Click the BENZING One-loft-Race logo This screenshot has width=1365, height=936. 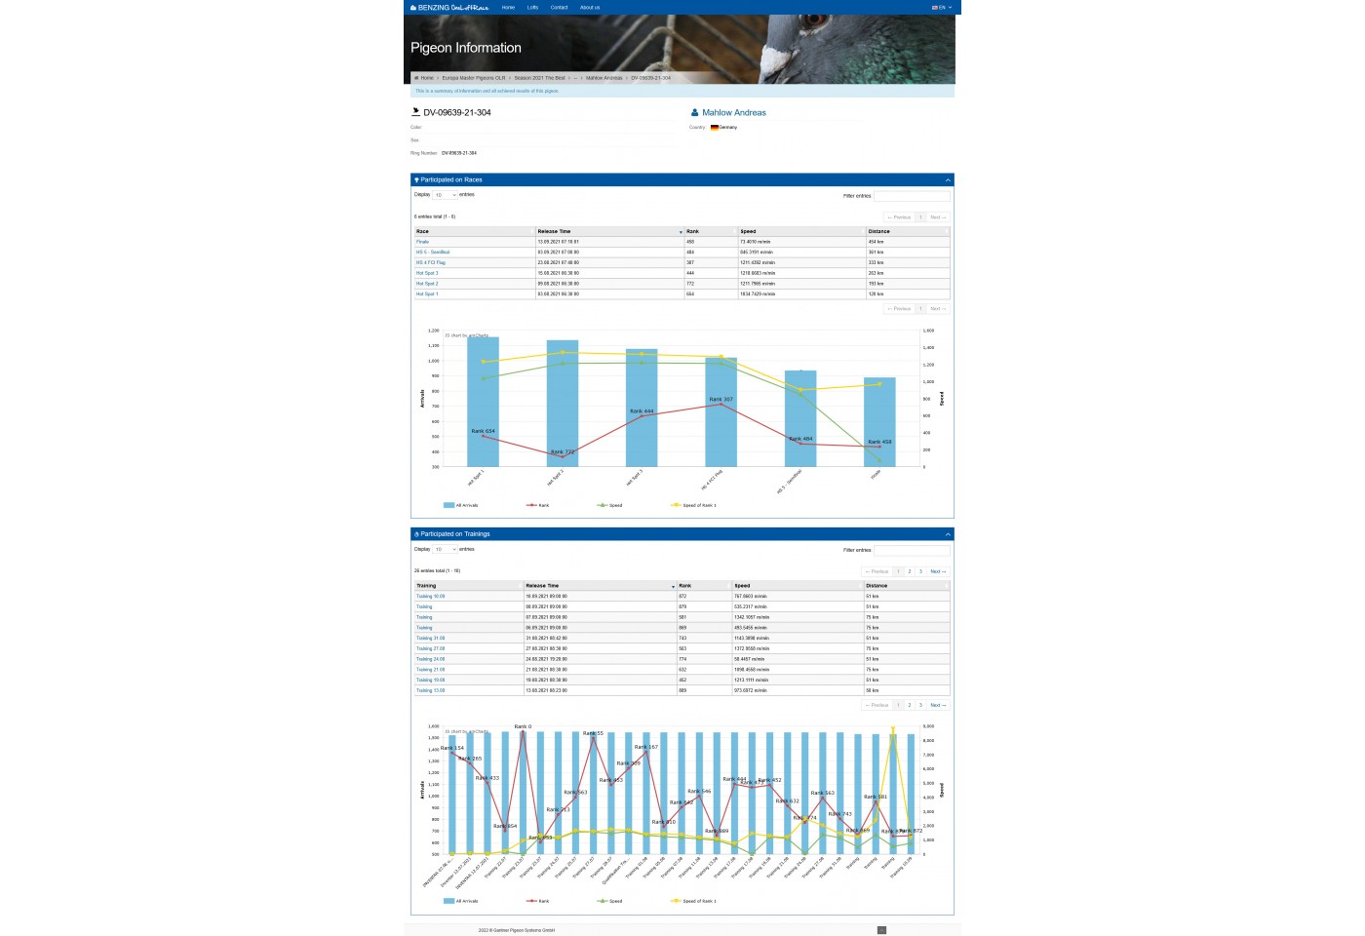(449, 7)
